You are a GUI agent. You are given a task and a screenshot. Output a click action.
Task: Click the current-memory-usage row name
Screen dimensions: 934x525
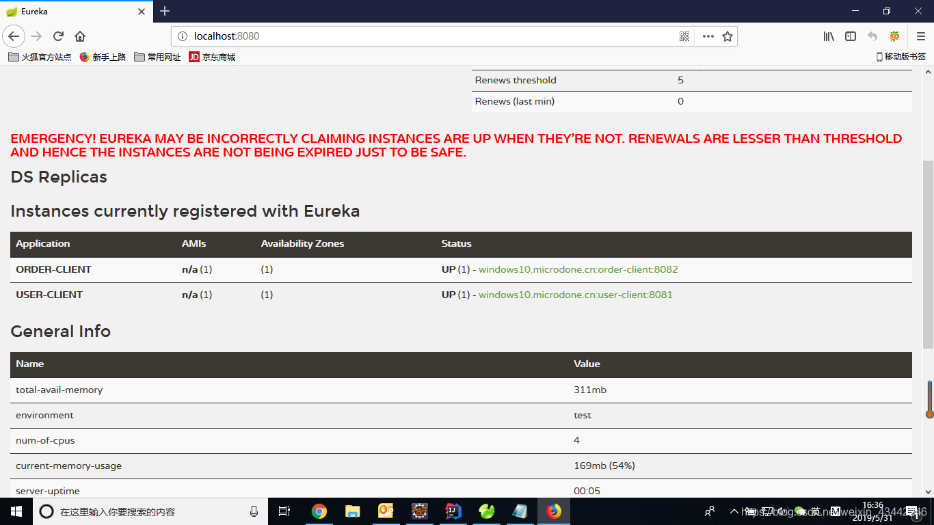point(68,466)
